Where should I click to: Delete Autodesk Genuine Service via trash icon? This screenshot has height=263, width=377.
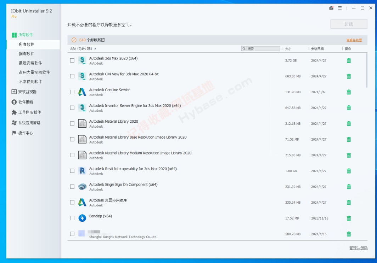(x=349, y=92)
